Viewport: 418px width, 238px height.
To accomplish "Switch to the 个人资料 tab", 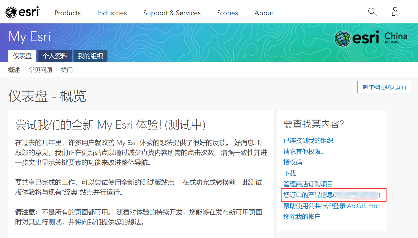I will [54, 56].
